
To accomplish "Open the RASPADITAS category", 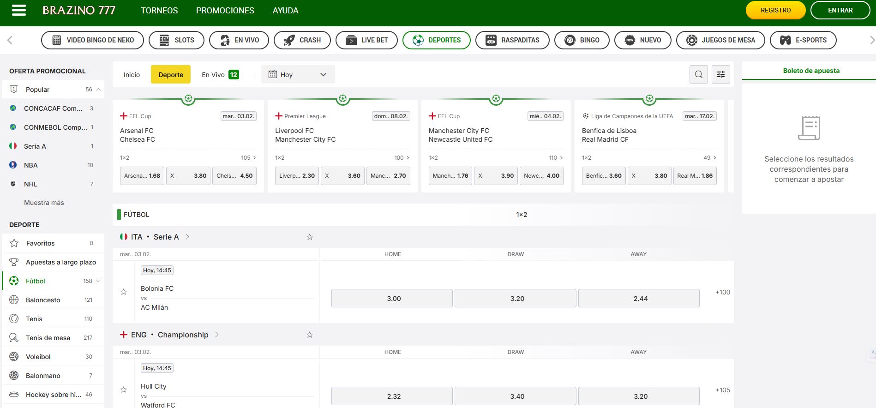I will tap(512, 40).
